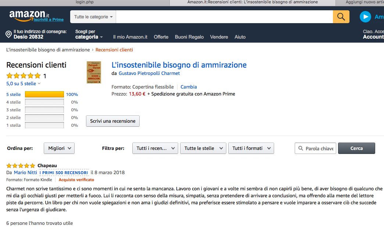Open Buoni Regalo in navigation bar
Viewport: 384px width, 230px height.
(x=189, y=37)
